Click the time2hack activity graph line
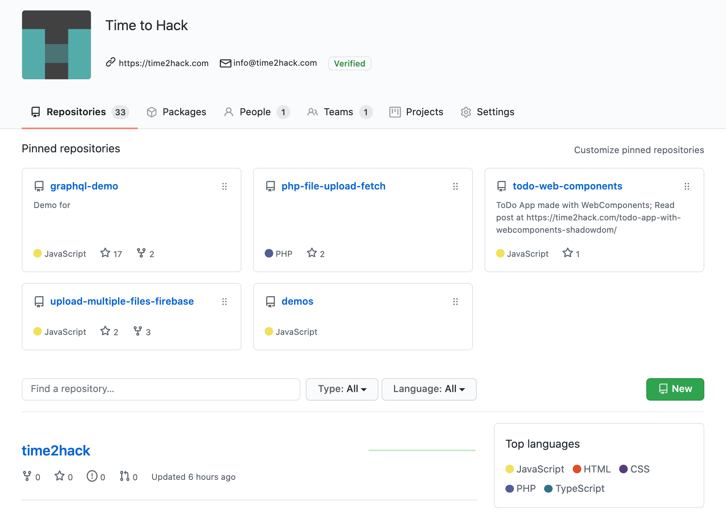 [x=422, y=450]
